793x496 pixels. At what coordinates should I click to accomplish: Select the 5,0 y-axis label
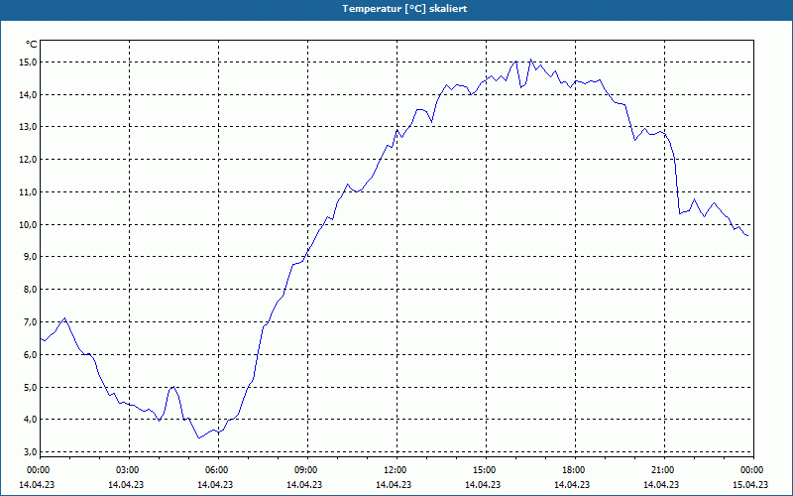coord(31,387)
